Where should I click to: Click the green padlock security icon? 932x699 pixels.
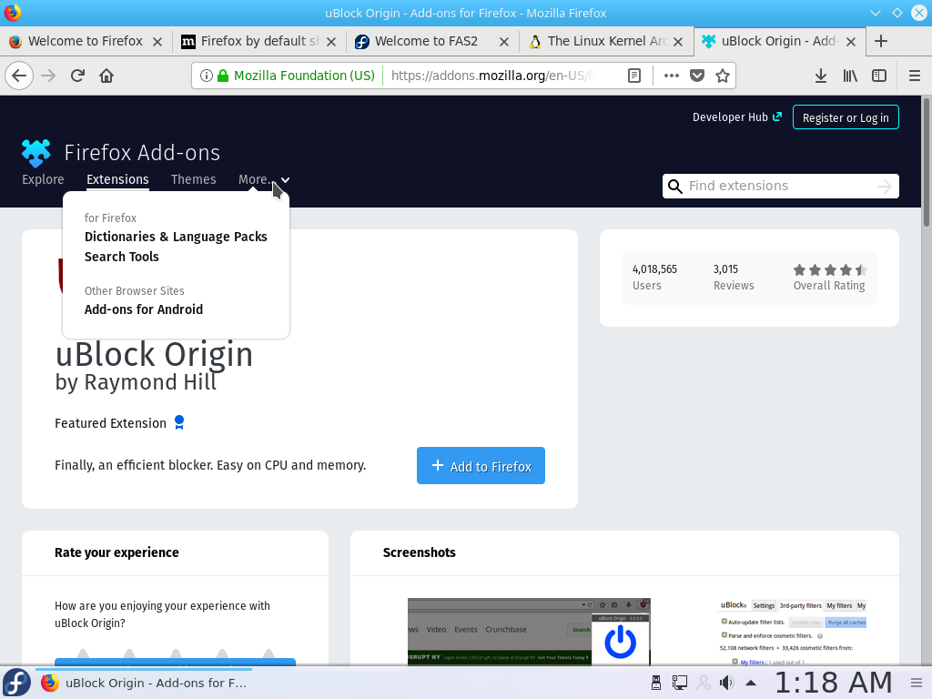(223, 76)
